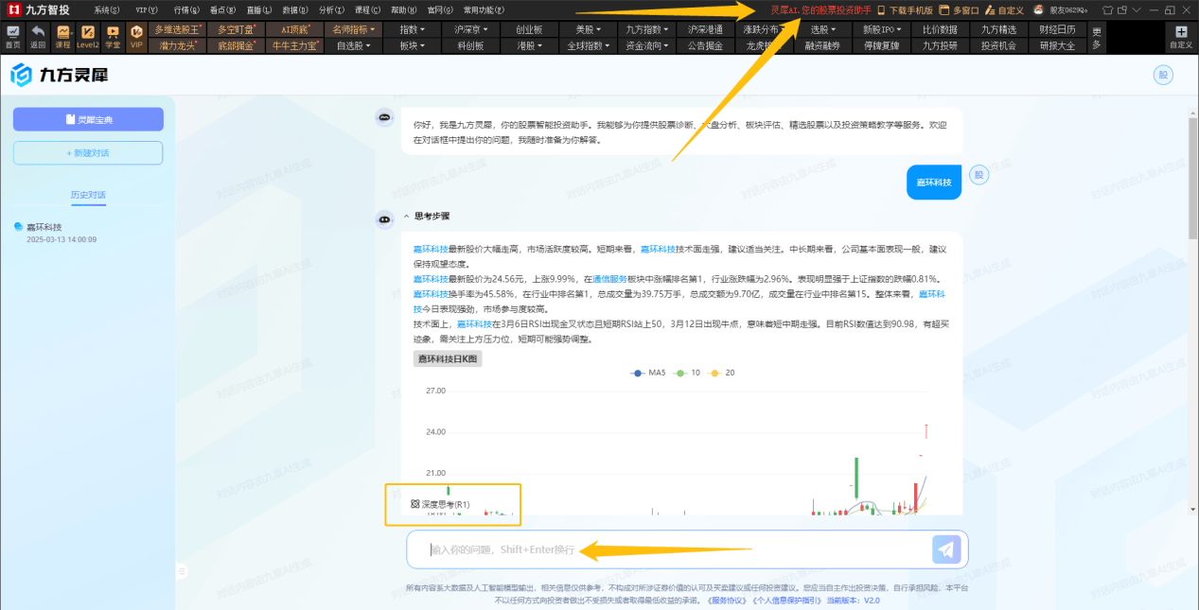Screen dimensions: 1199x610
Task: Click the 嘉环科技 user message bubble
Action: pos(934,182)
